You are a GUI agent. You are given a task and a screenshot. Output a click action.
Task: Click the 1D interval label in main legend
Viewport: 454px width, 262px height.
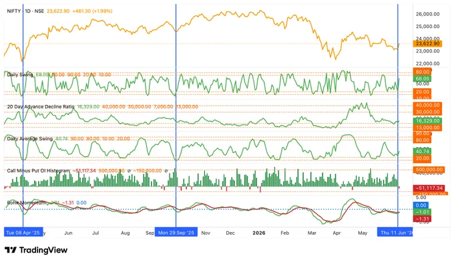click(x=28, y=11)
